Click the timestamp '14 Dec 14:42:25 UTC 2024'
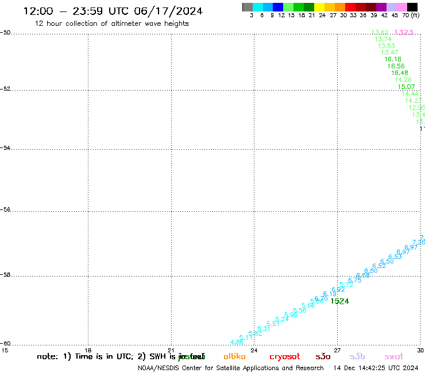The image size is (425, 373). tap(376, 368)
